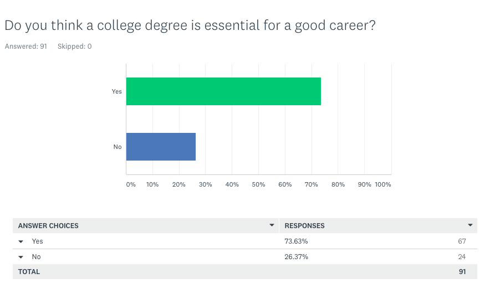This screenshot has width=490, height=299.
Task: Click the ANSWER CHOICES header text
Action: (x=48, y=226)
